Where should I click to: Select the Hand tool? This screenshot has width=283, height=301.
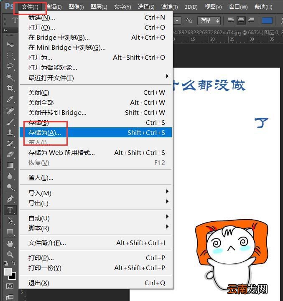[x=10, y=244]
